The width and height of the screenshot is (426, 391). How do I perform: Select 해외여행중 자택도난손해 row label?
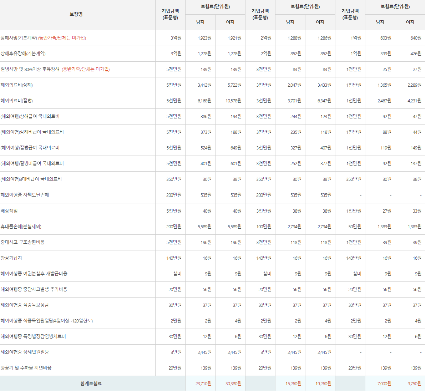(x=25, y=195)
